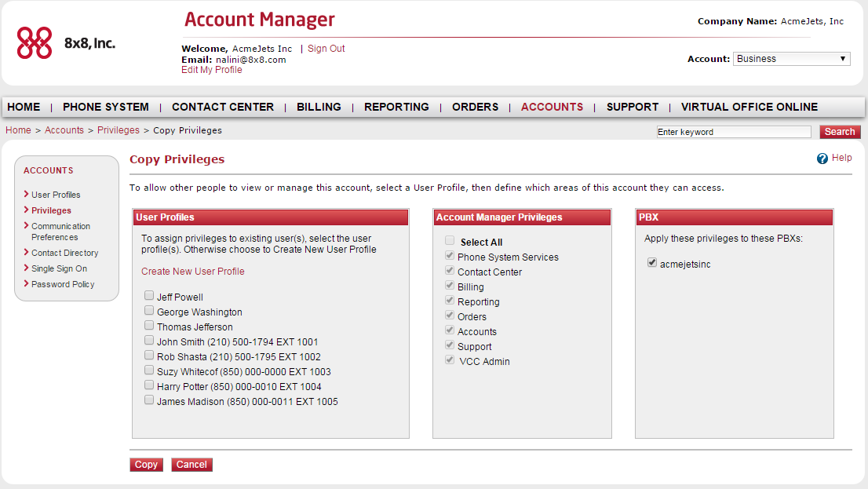Open the CONTACT CENTER menu
The image size is (868, 489).
tap(223, 107)
